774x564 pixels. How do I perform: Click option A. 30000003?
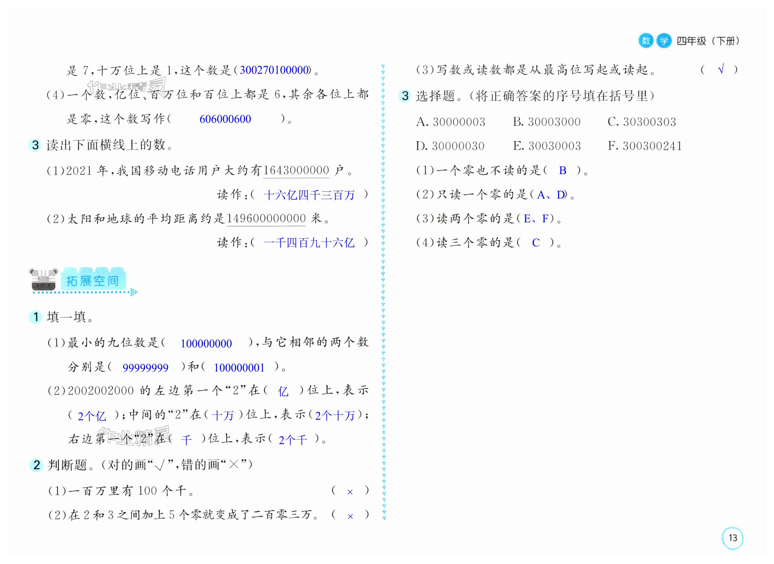click(x=451, y=122)
